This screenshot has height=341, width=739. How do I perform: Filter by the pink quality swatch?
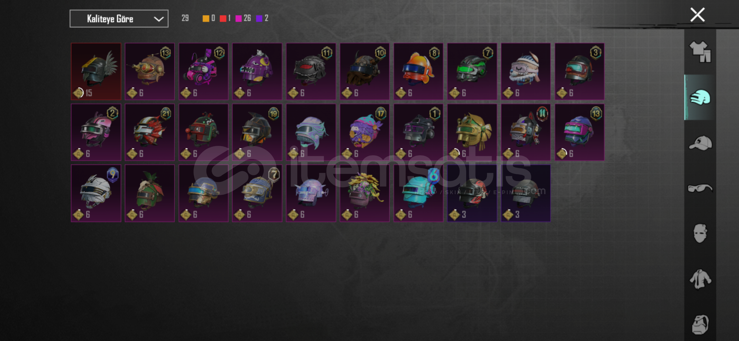click(x=239, y=19)
